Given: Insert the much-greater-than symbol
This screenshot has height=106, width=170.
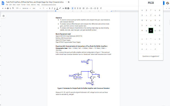Looking at the screenshot, I should click(159, 44).
